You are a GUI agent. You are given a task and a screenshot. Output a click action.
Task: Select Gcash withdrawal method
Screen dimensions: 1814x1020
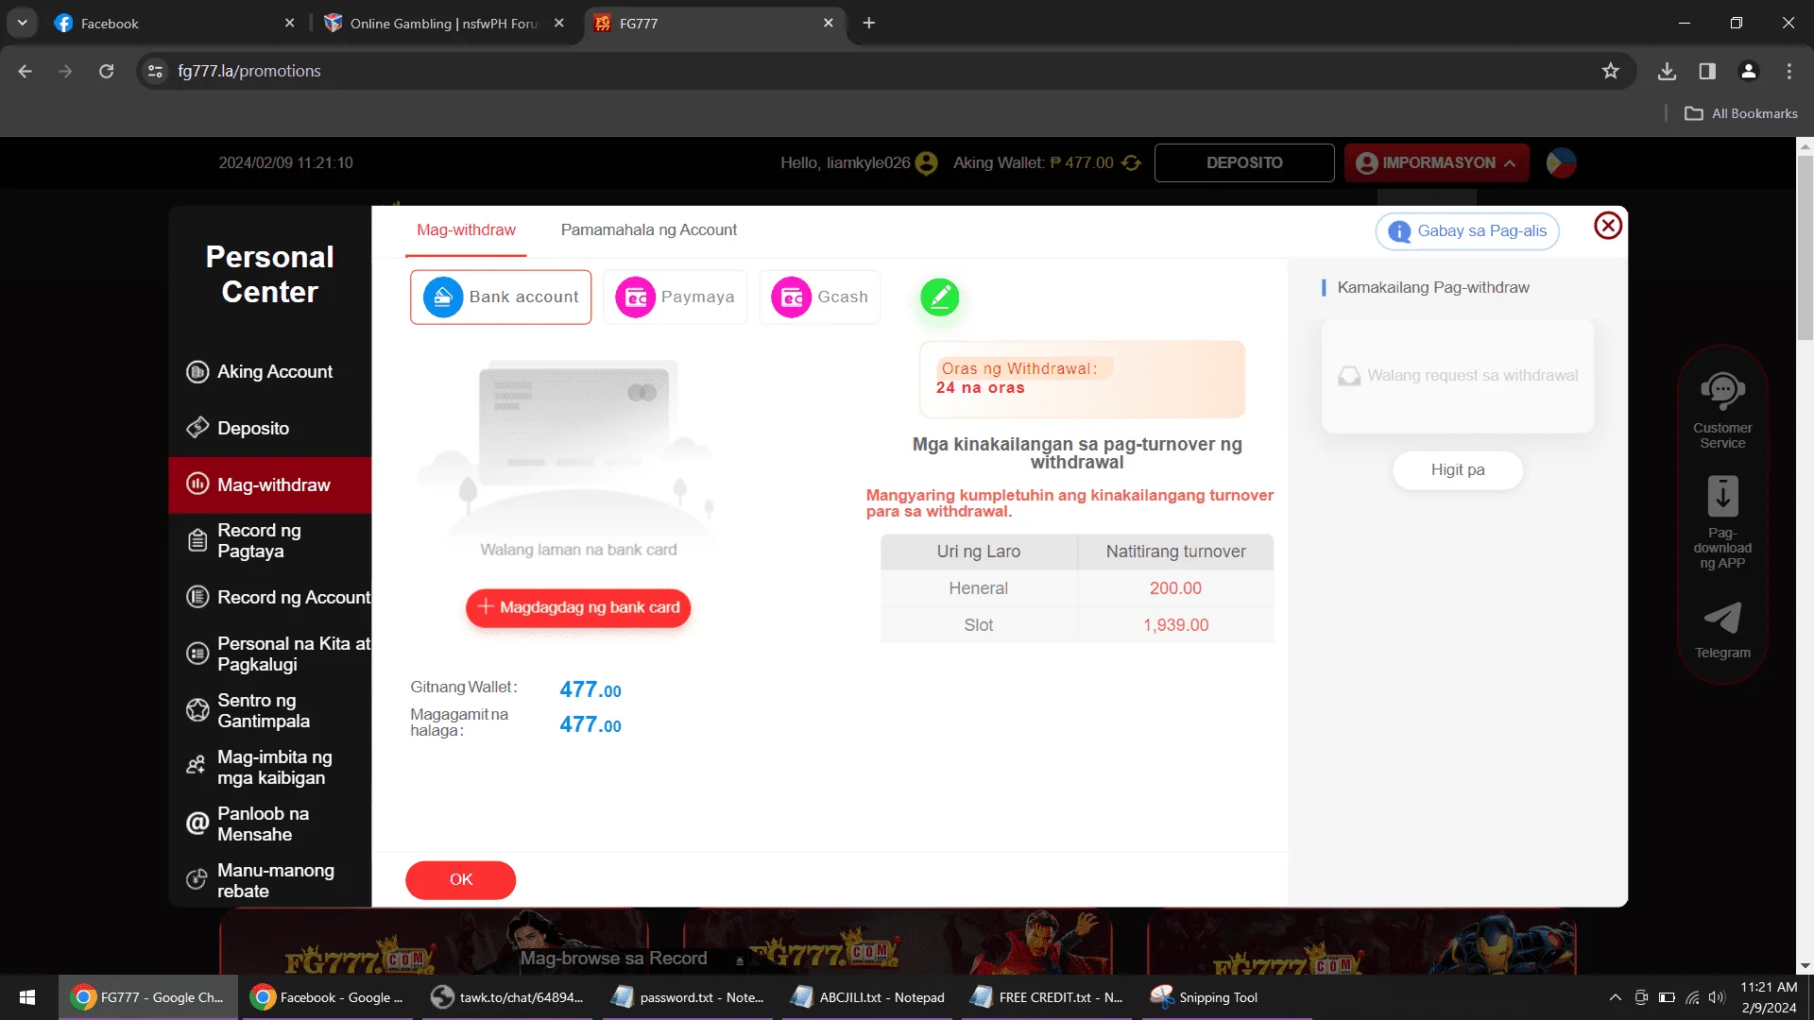point(819,297)
